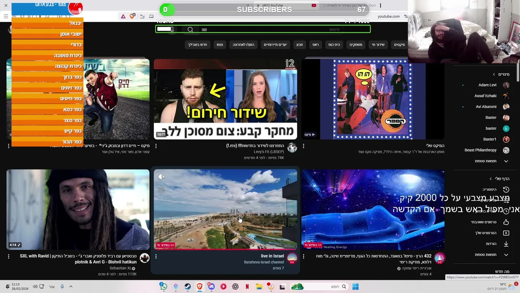
Task: Open the 'המיקס שלי' album thumbnail
Action: 373,99
